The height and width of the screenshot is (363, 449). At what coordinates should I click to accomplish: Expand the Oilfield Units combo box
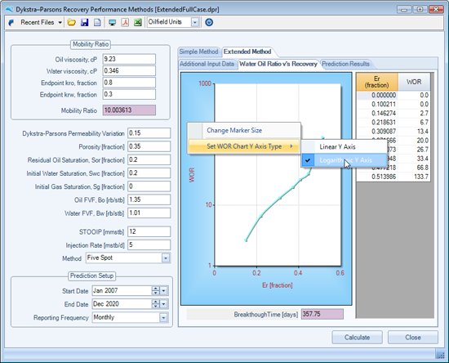click(195, 22)
